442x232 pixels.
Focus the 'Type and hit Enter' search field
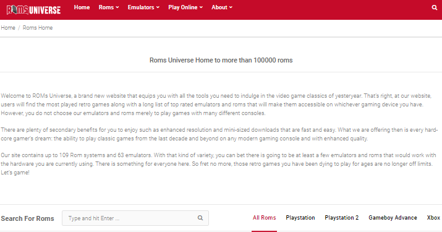(135, 218)
